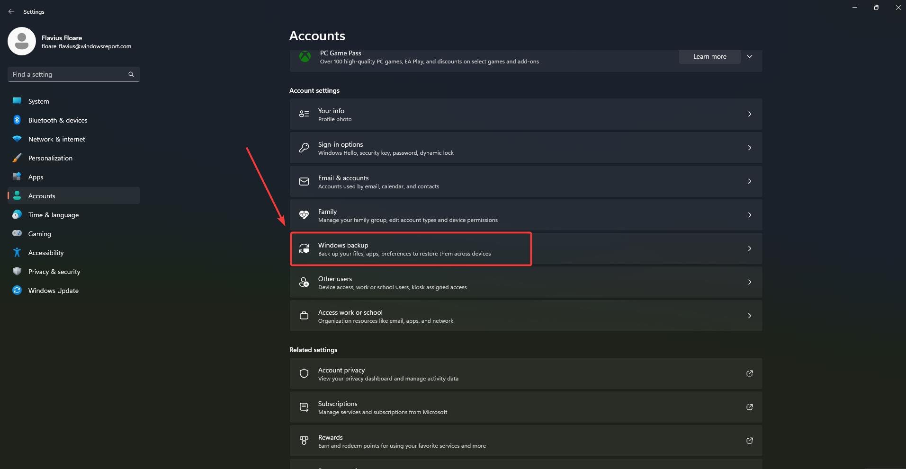Open Network & internet settings
906x469 pixels.
(74, 139)
